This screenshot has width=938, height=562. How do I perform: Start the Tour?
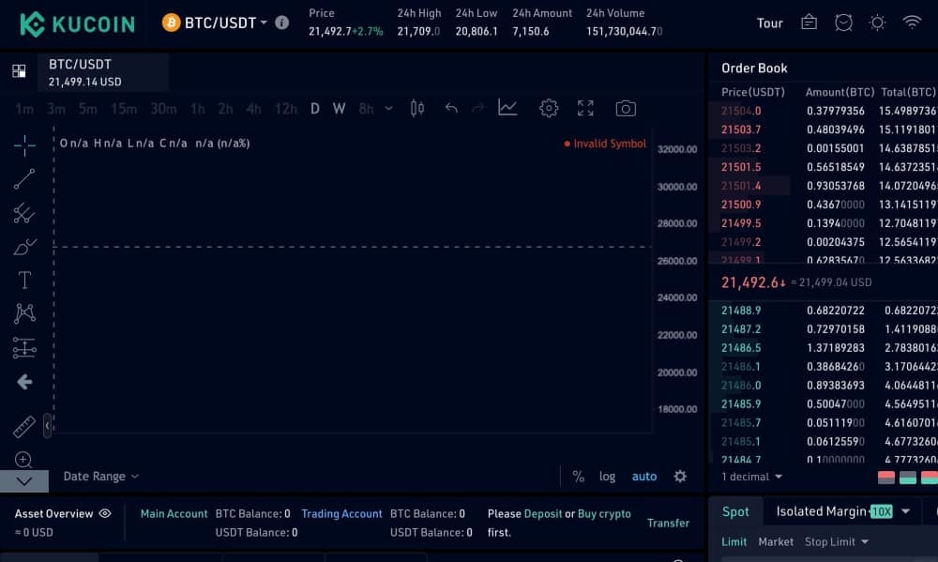point(769,23)
